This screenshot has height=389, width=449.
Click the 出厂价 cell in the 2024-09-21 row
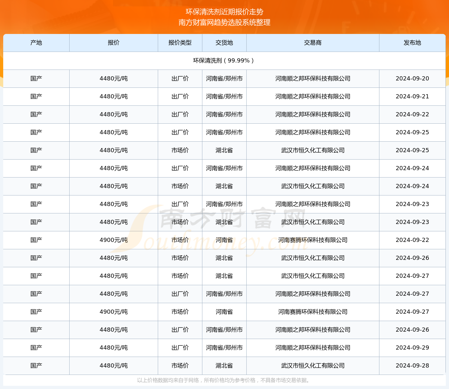(180, 96)
